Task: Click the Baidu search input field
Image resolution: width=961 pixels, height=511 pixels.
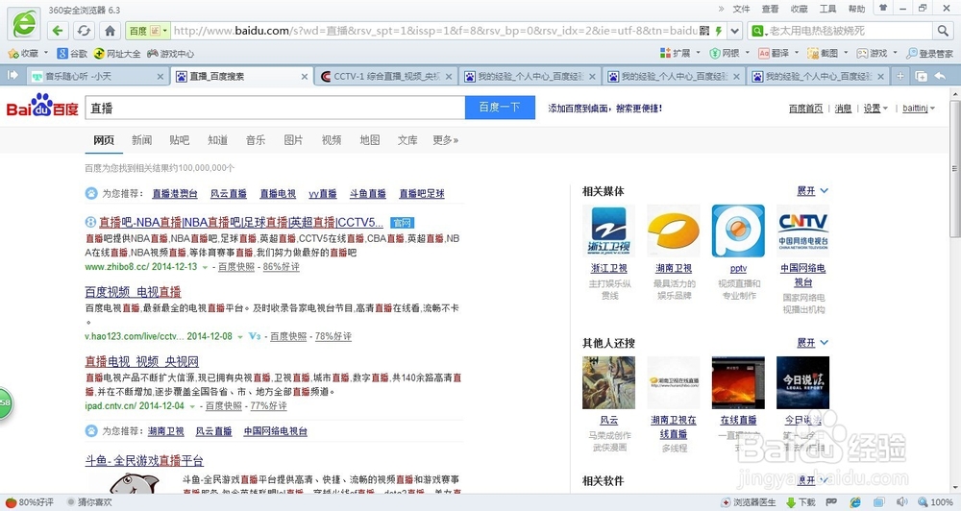Action: pyautogui.click(x=275, y=108)
